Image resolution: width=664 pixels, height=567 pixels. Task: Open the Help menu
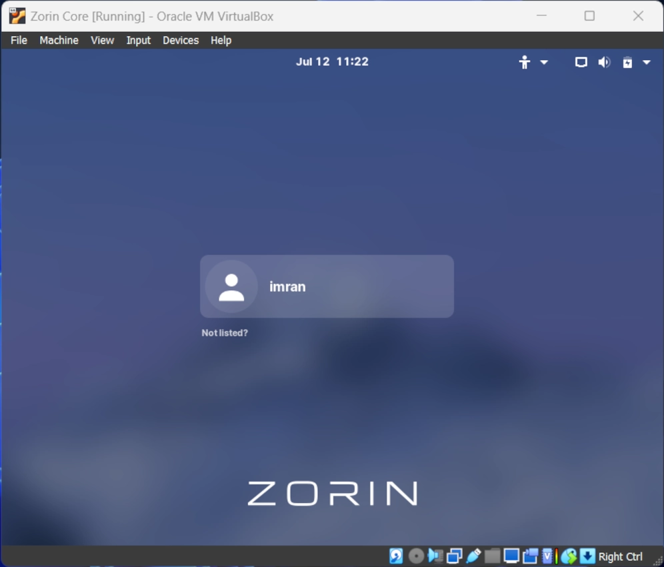tap(221, 40)
